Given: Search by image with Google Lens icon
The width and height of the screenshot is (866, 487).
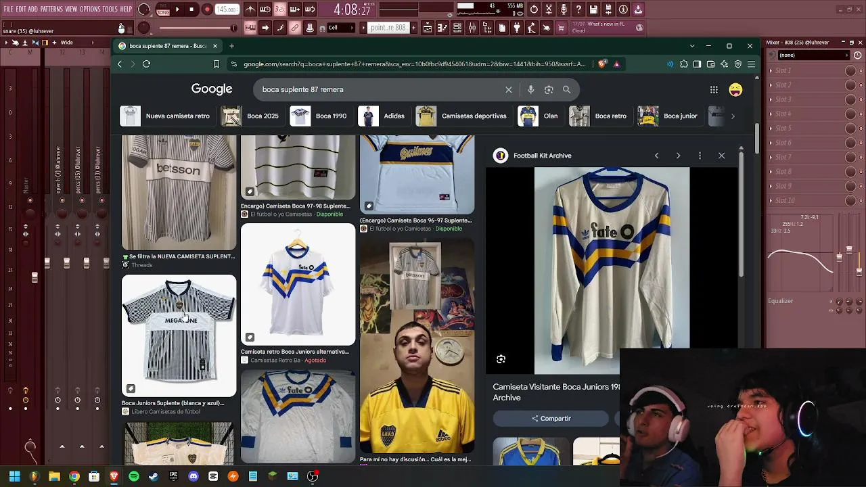Looking at the screenshot, I should (x=549, y=89).
